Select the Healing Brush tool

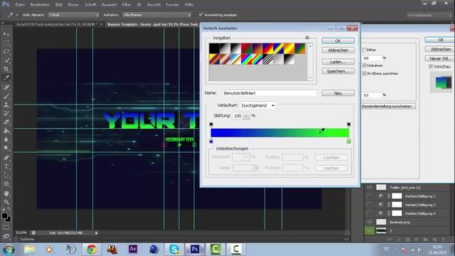point(6,87)
